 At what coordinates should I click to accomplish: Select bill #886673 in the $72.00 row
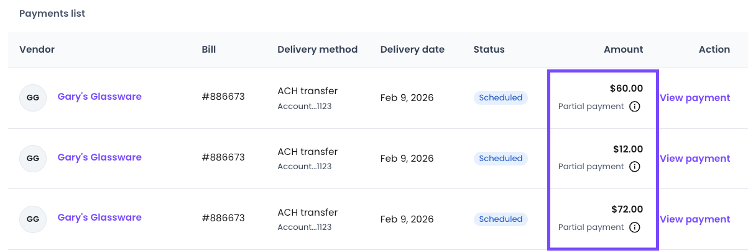pos(223,218)
